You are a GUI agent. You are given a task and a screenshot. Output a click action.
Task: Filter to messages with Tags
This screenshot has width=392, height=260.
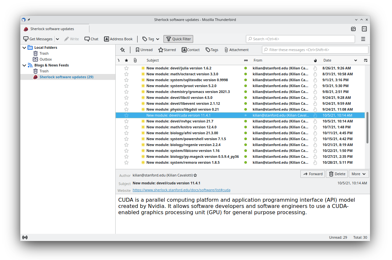pos(212,50)
